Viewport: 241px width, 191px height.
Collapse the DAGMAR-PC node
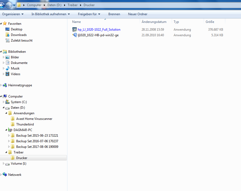pyautogui.click(x=6, y=130)
